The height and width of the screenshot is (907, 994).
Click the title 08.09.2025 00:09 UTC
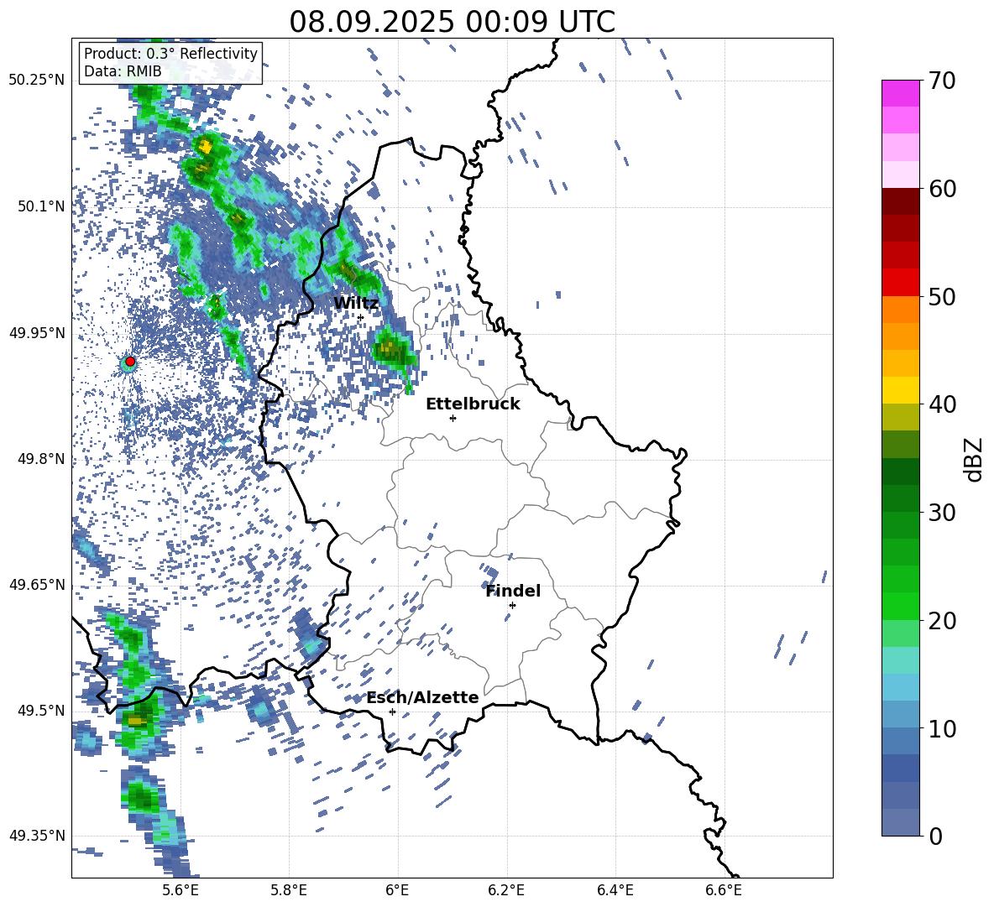[x=452, y=22]
